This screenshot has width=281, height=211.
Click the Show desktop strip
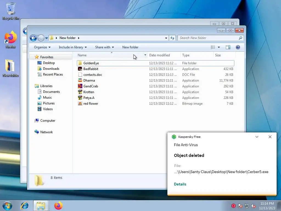click(x=279, y=206)
